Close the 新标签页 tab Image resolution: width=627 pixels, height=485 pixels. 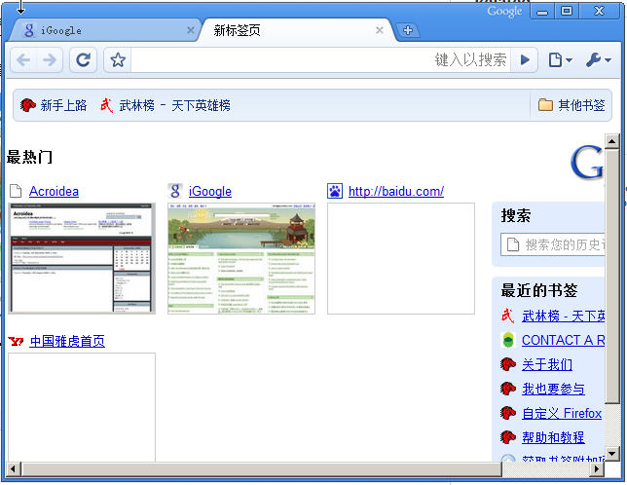pos(380,30)
